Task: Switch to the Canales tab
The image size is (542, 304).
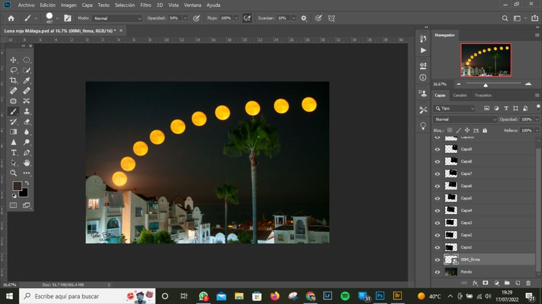Action: click(460, 95)
